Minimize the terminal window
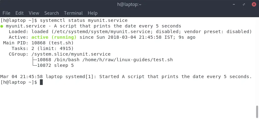 [234, 4]
